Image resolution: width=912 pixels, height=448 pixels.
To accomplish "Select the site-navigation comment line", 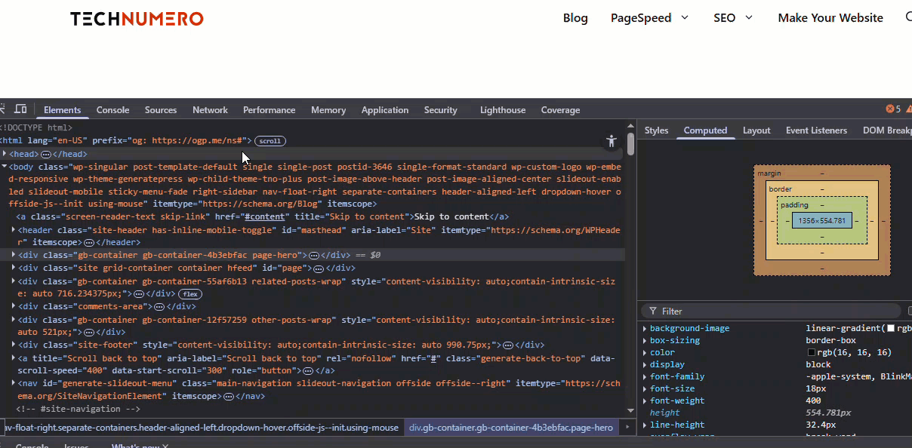I will 78,410.
